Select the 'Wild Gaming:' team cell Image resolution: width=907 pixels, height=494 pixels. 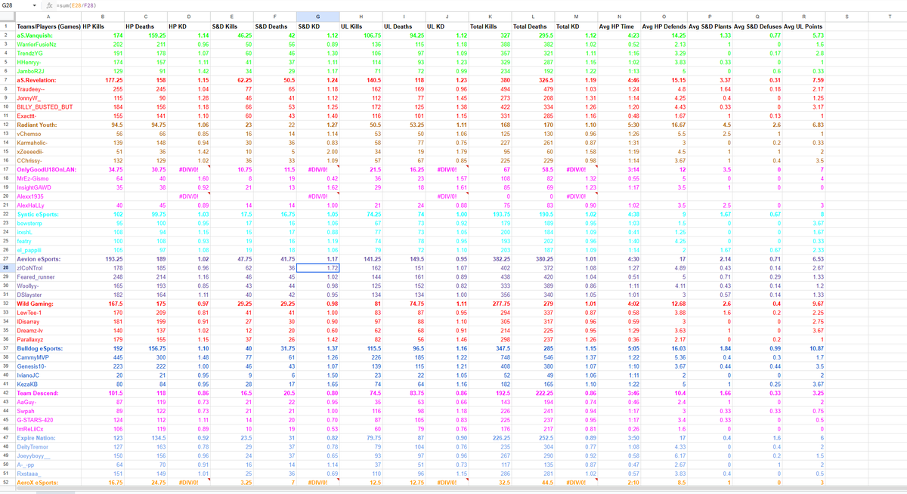[x=48, y=303]
